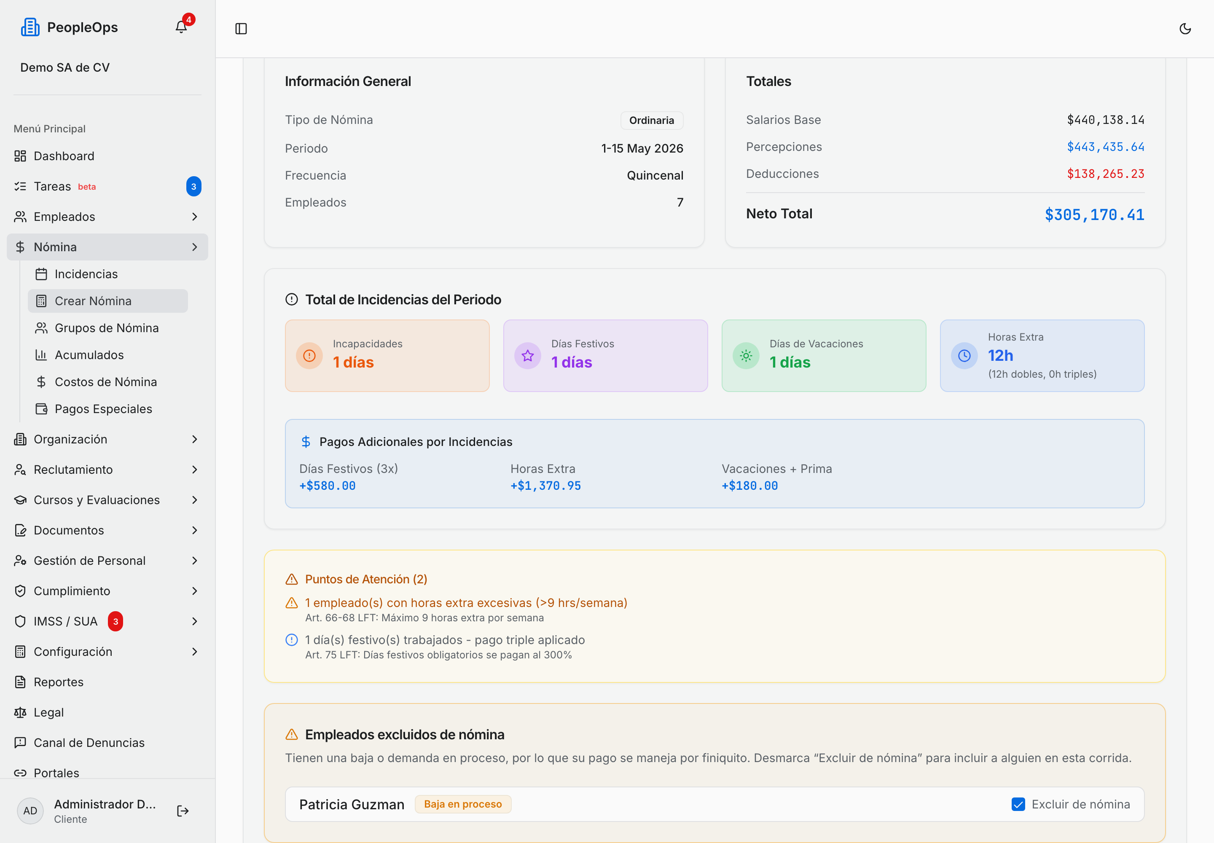Image resolution: width=1214 pixels, height=843 pixels.
Task: Expand the IMSS / SUA chevron
Action: (x=194, y=621)
